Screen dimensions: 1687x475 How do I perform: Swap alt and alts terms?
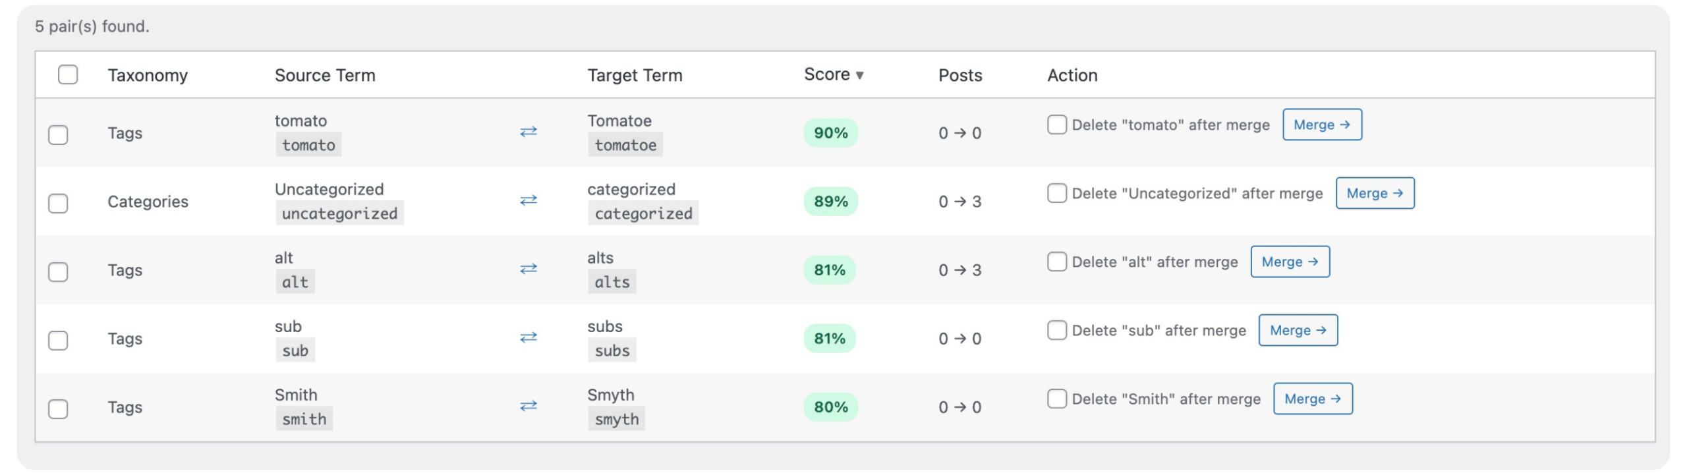(x=528, y=269)
